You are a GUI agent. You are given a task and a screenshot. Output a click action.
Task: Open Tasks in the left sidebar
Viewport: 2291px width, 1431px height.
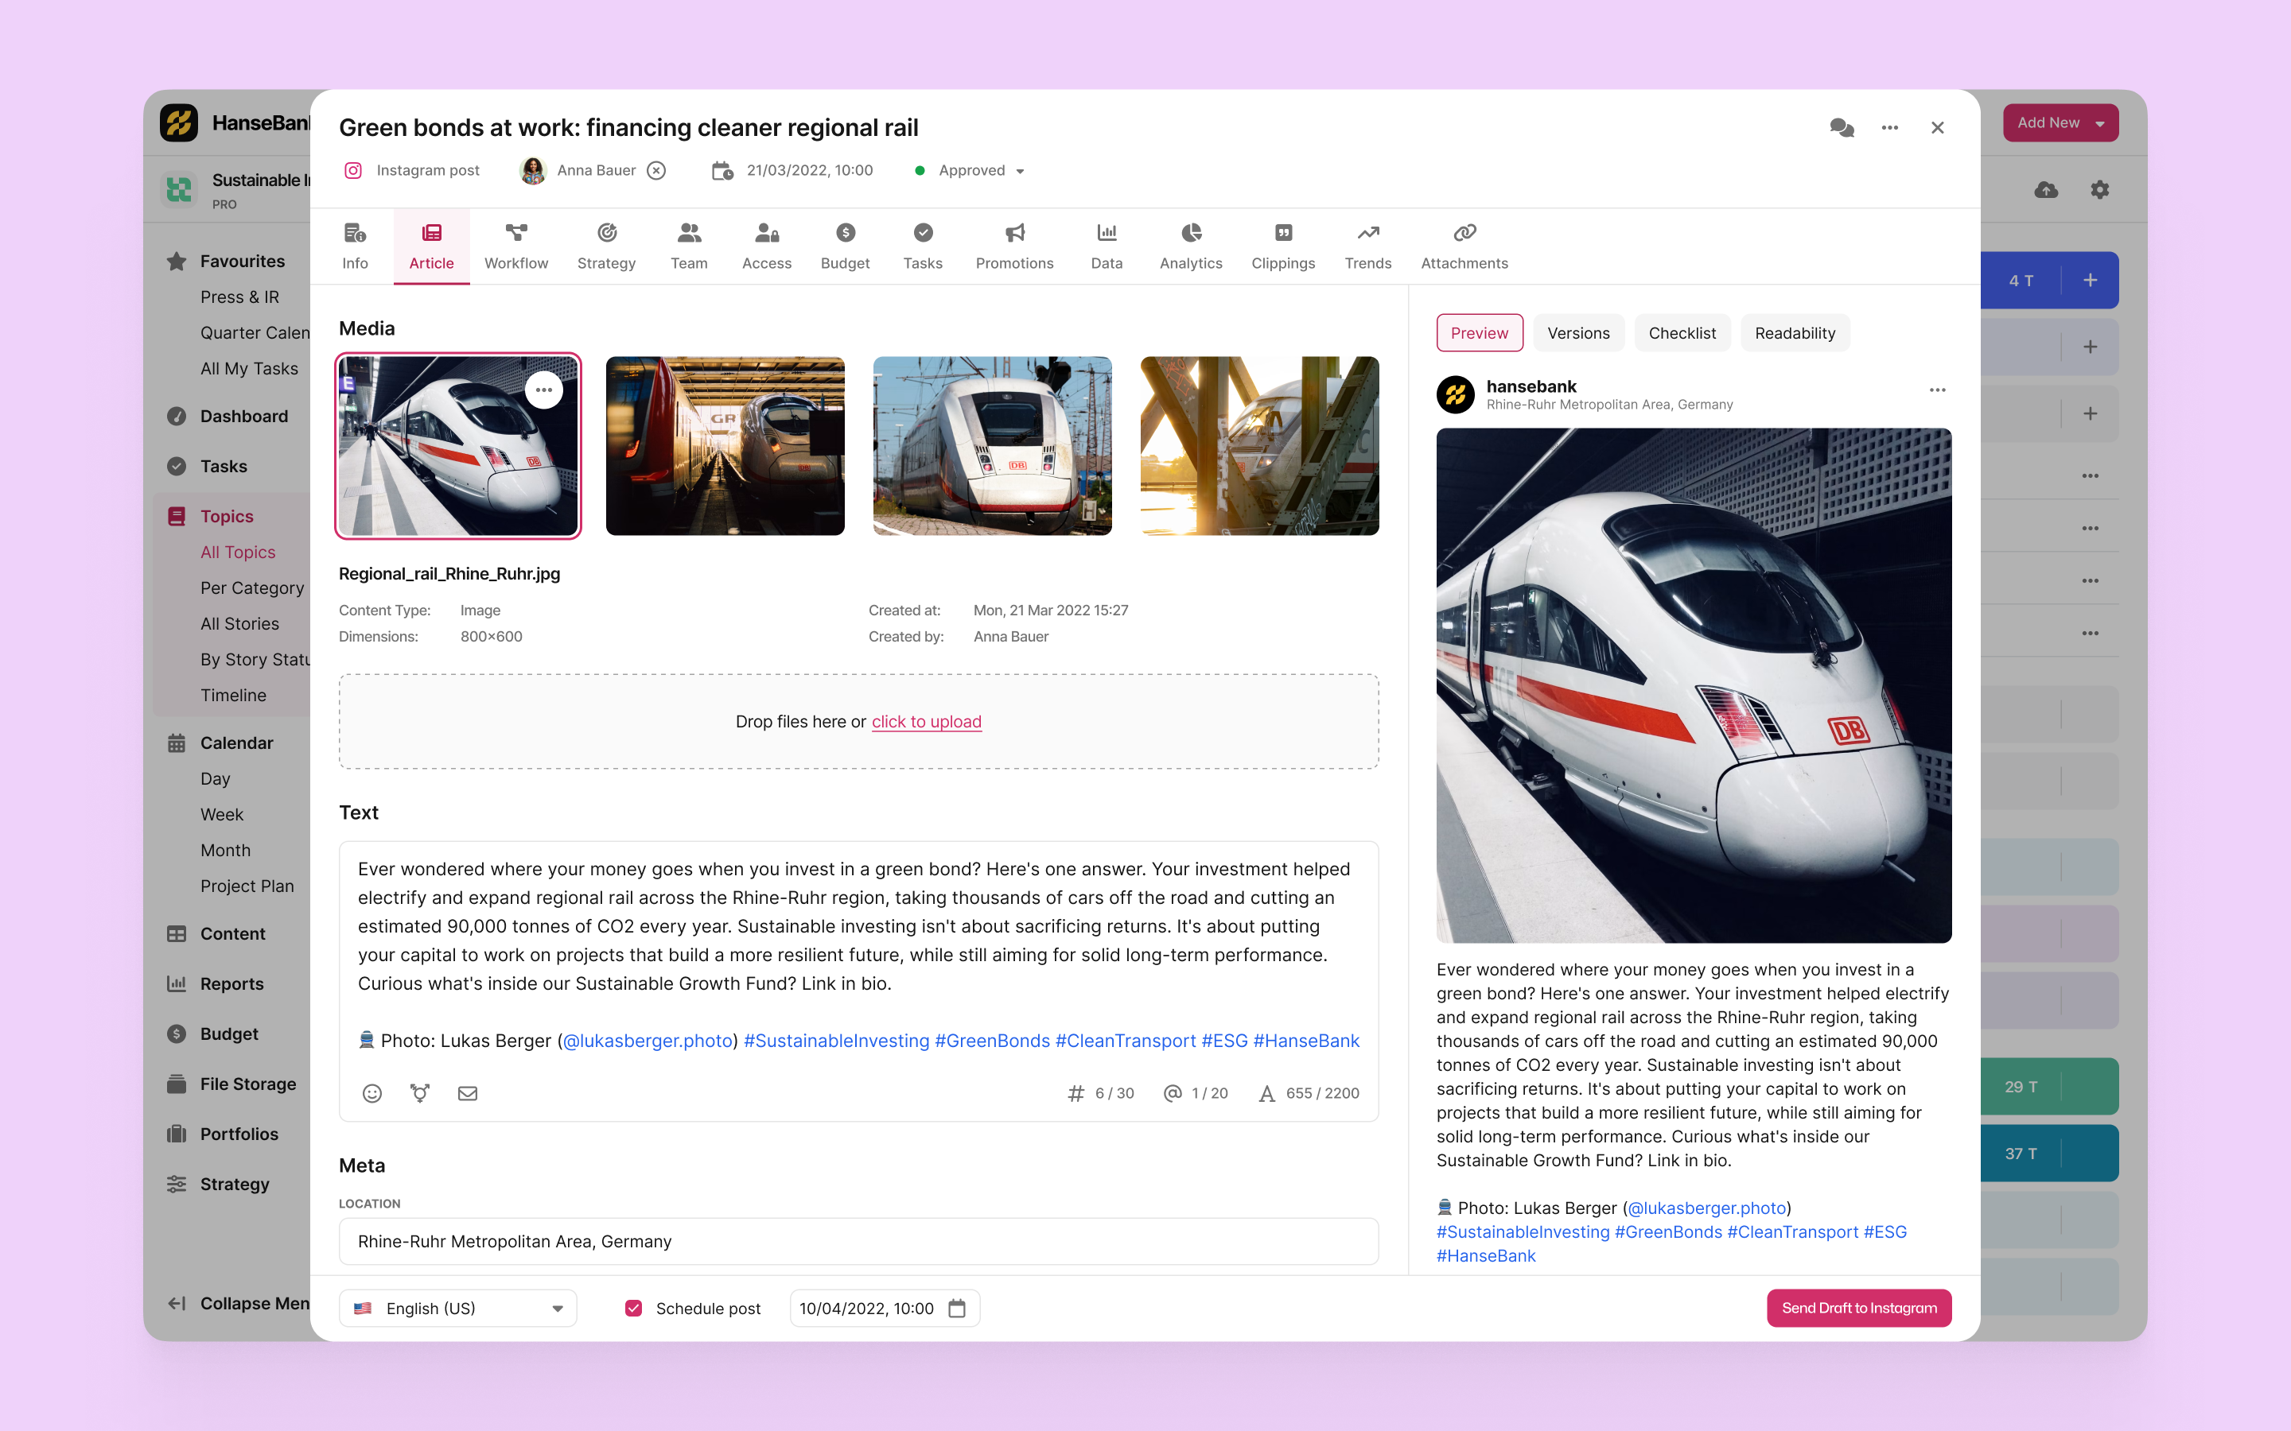click(x=224, y=467)
